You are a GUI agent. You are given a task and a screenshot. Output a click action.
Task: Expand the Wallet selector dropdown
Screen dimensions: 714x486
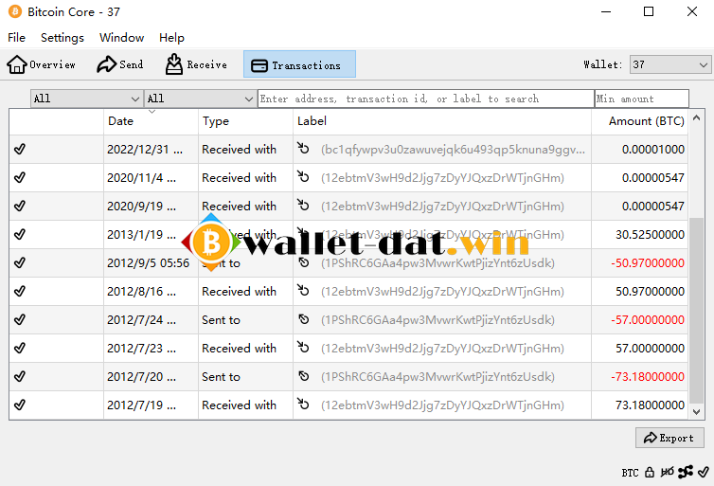(x=670, y=64)
